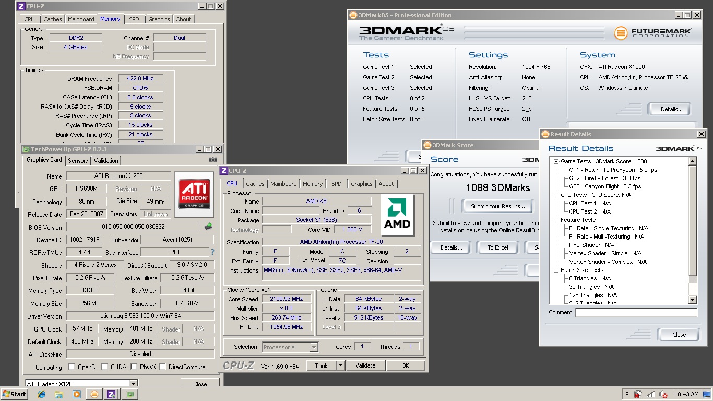This screenshot has height=401, width=713.
Task: Switch to GPU-Z taskbar button
Action: [x=129, y=394]
